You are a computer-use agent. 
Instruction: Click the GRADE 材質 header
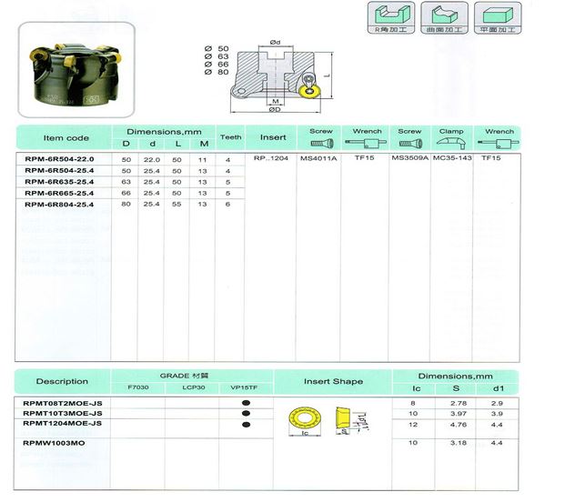pyautogui.click(x=184, y=376)
